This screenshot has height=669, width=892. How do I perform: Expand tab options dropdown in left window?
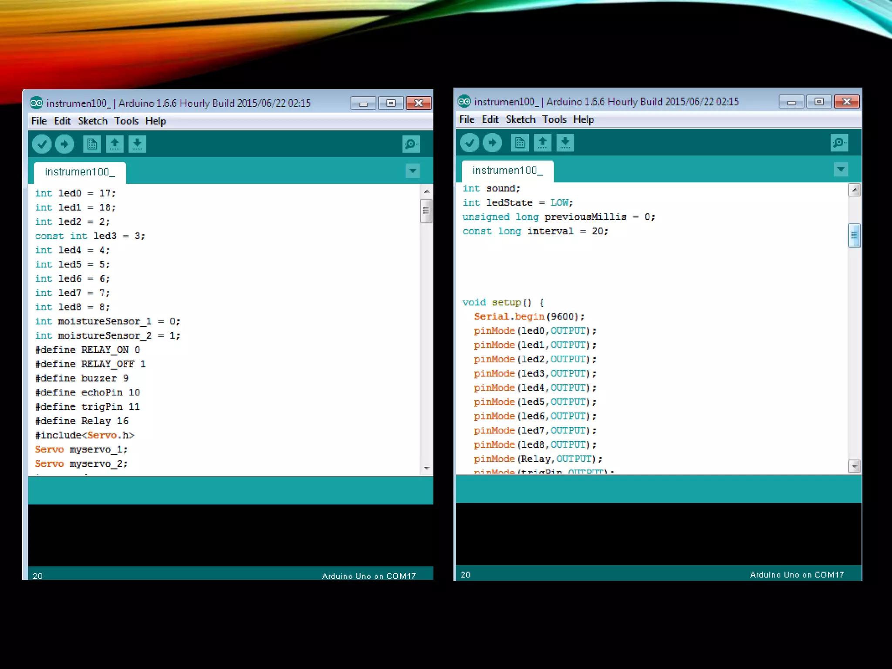tap(412, 171)
